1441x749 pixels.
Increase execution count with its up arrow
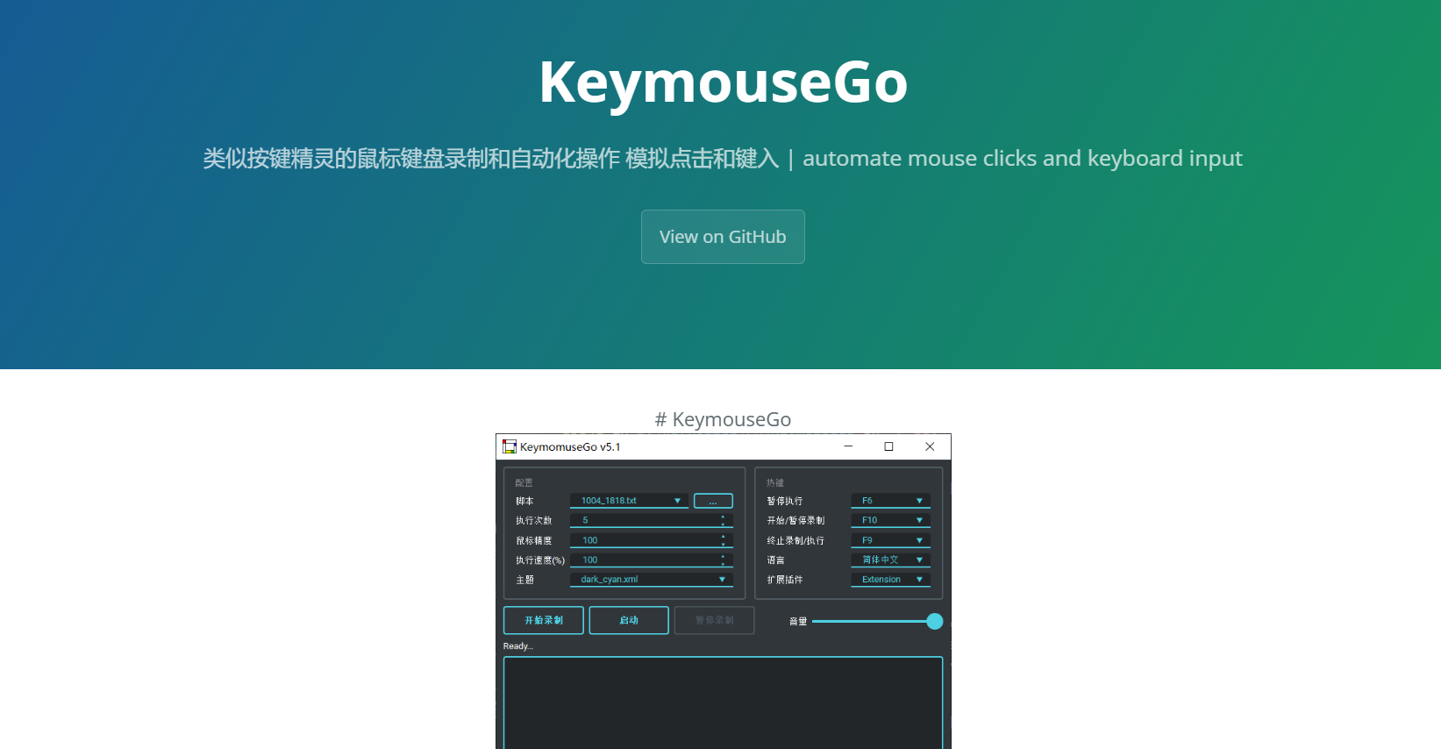pyautogui.click(x=723, y=517)
